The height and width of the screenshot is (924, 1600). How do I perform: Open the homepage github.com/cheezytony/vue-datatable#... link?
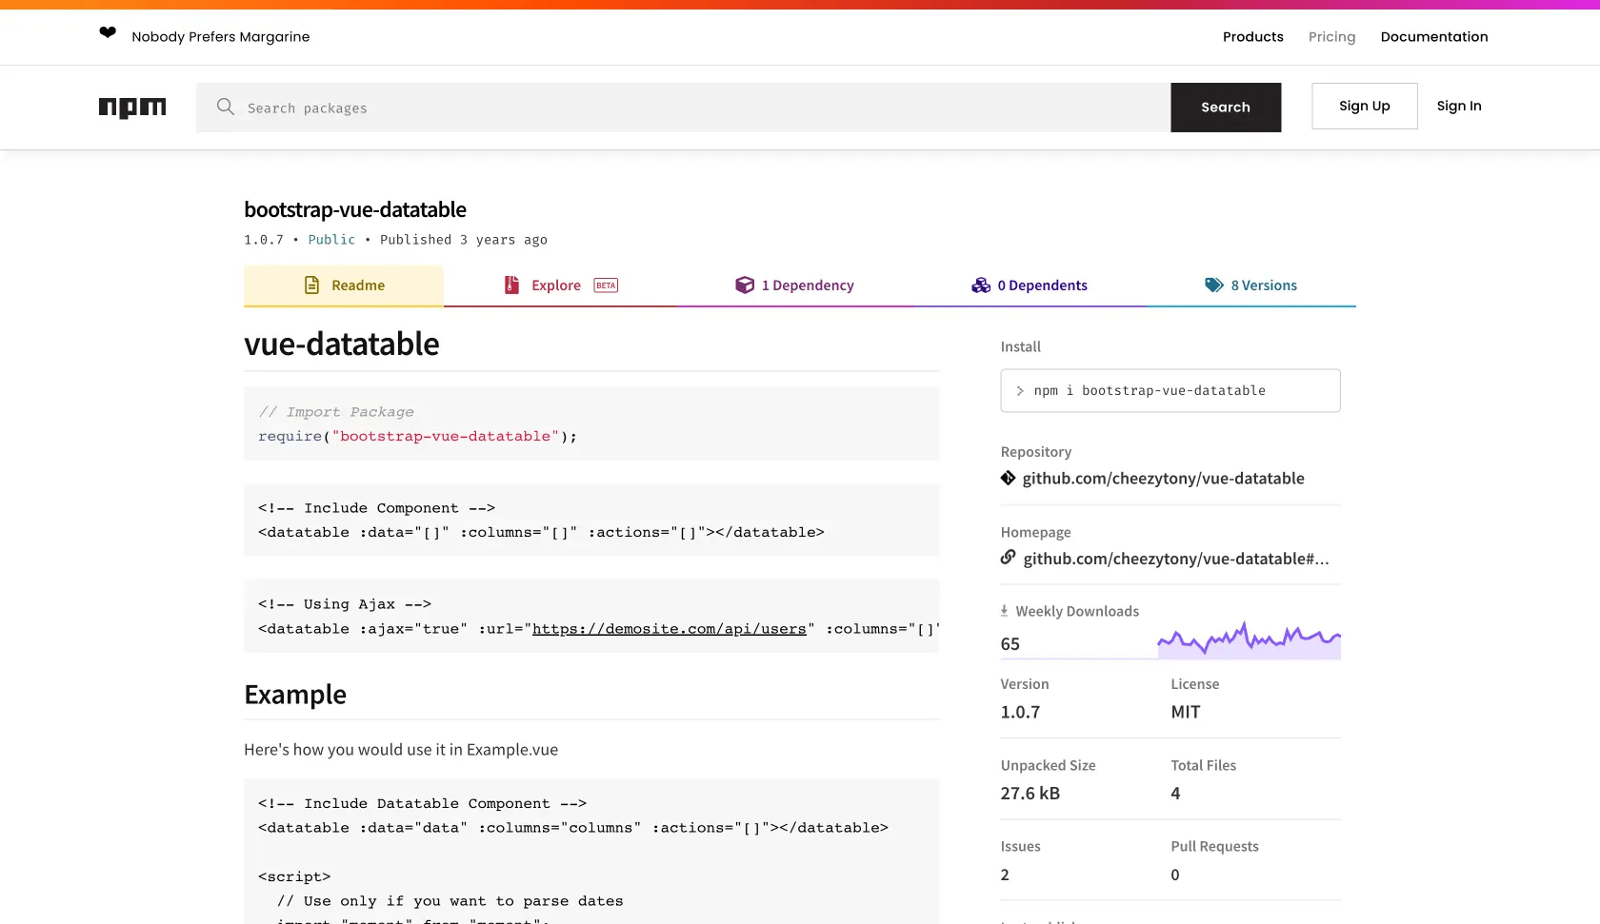[1176, 559]
